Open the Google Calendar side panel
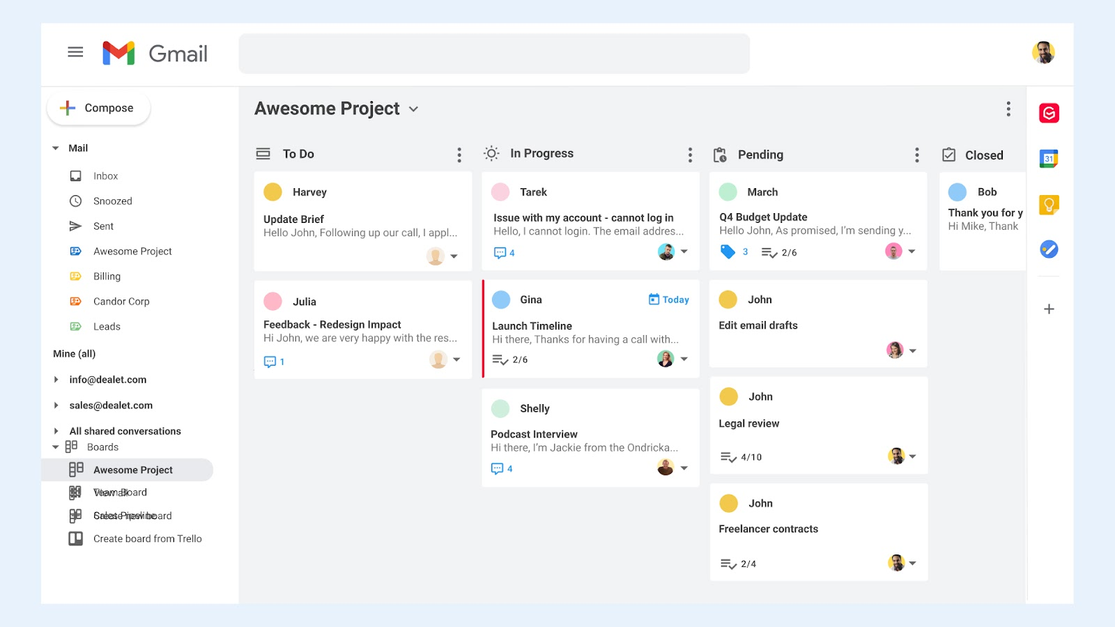 1049,159
